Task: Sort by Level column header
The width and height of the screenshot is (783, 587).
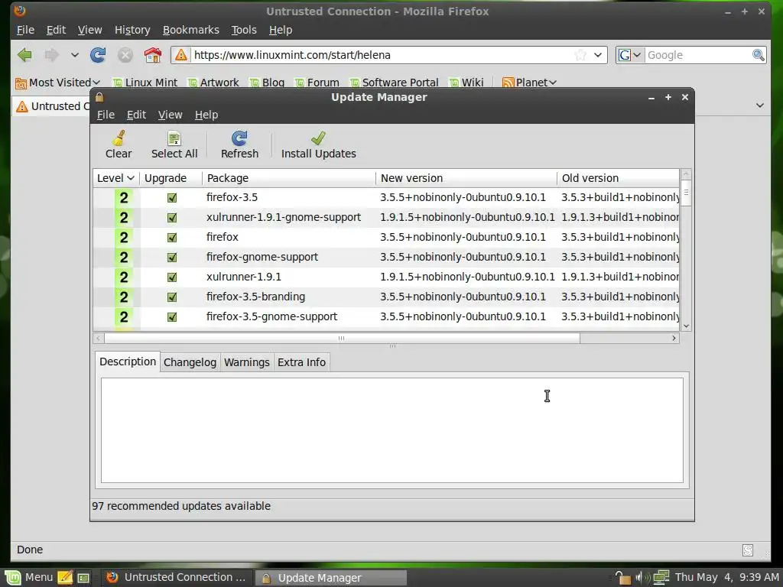Action: coord(116,178)
